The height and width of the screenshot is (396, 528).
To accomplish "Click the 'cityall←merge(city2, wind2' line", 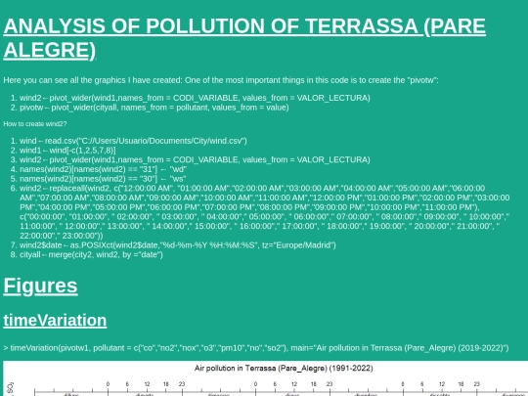I will point(91,254).
